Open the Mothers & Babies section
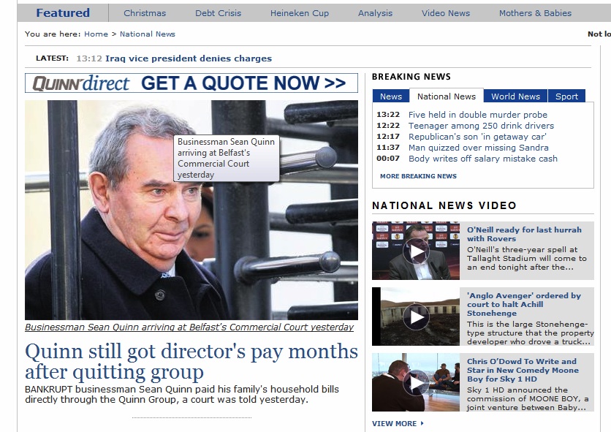Image resolution: width=611 pixels, height=432 pixels. point(535,13)
